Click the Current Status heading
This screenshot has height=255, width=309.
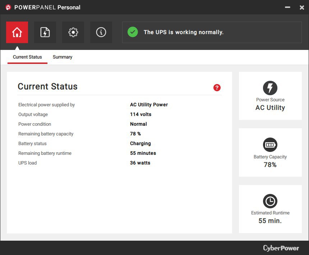point(47,87)
